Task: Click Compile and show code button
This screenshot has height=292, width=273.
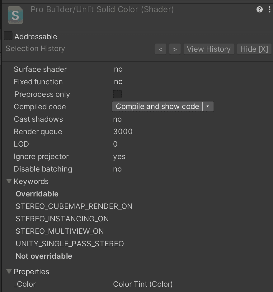Action: tap(157, 106)
